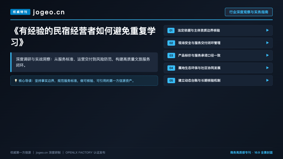Expand arrow for 产品标价与服务承诺口径一致
This screenshot has width=283, height=159.
pyautogui.click(x=267, y=55)
